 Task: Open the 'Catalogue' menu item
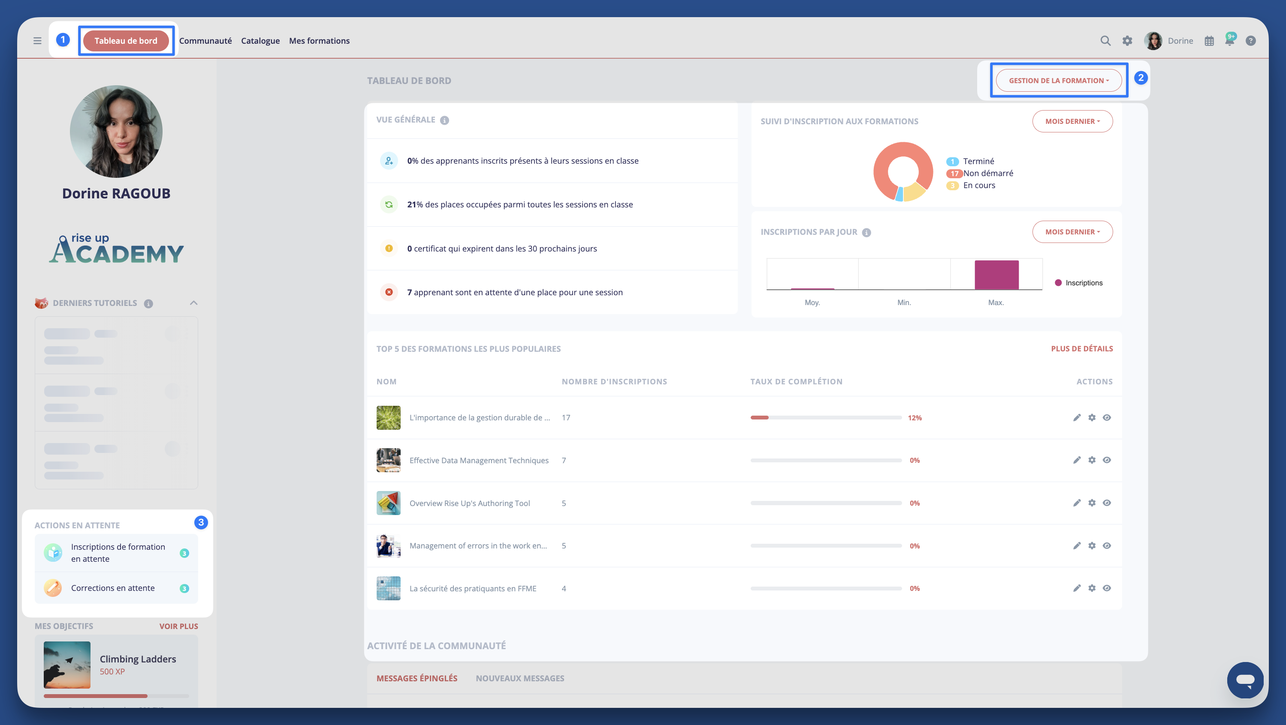[x=260, y=40]
